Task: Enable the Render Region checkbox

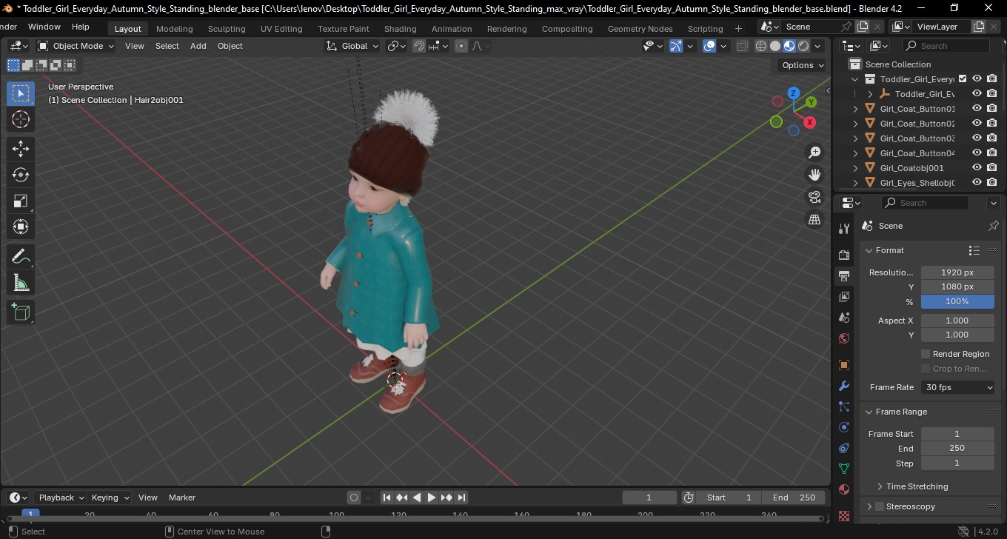Action: point(926,354)
